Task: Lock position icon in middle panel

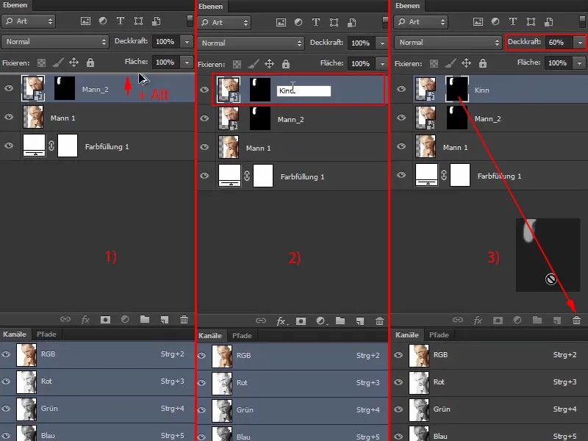Action: [269, 64]
